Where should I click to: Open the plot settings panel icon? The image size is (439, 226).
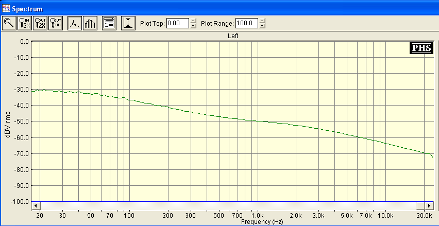[x=109, y=23]
